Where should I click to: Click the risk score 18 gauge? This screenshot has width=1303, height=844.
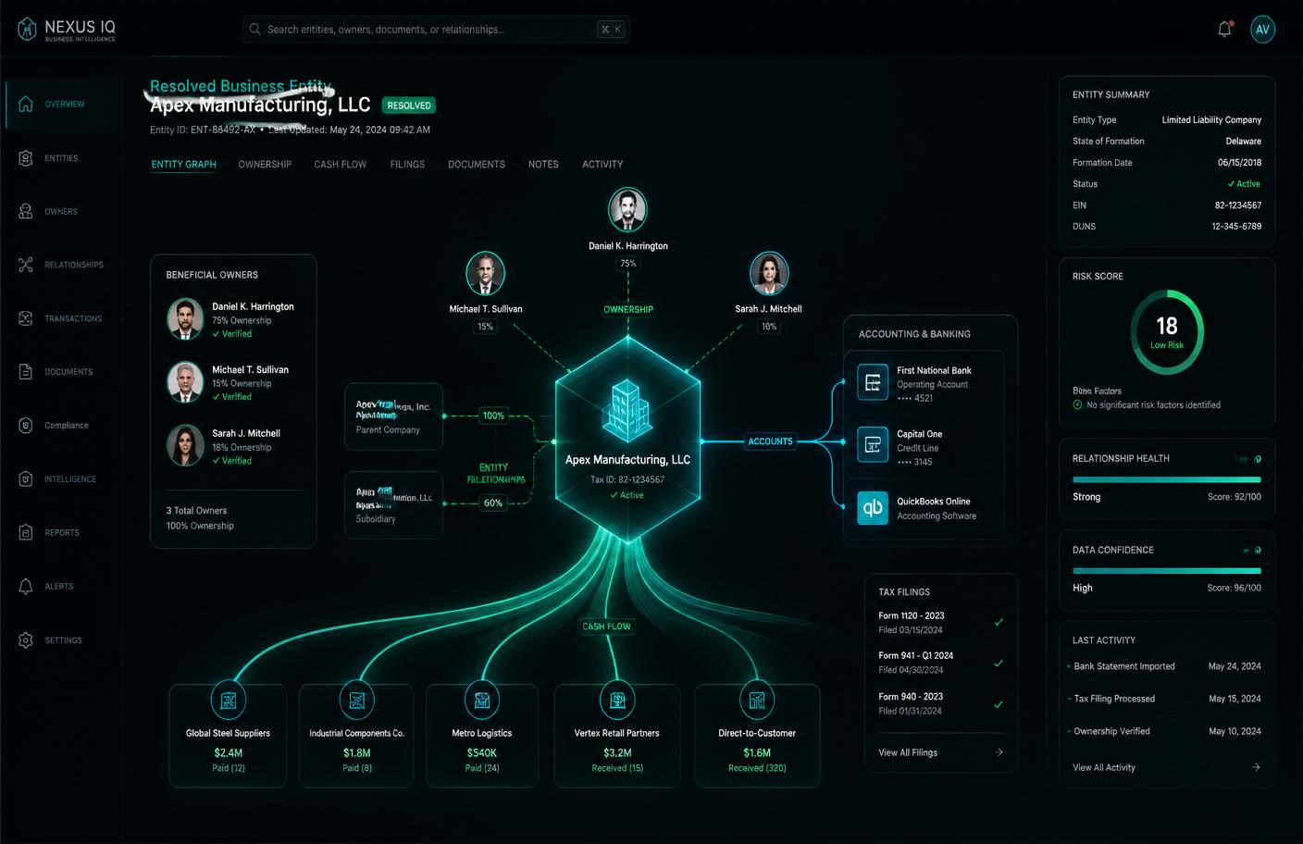[x=1167, y=331]
